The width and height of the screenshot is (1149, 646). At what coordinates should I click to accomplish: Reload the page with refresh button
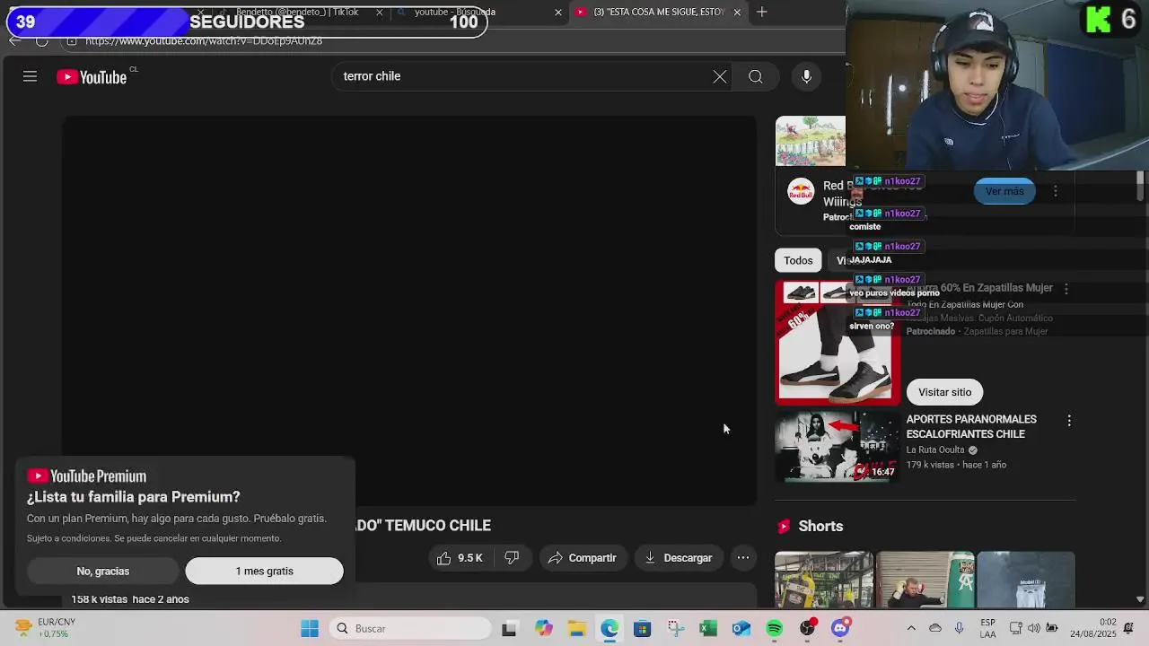(41, 40)
